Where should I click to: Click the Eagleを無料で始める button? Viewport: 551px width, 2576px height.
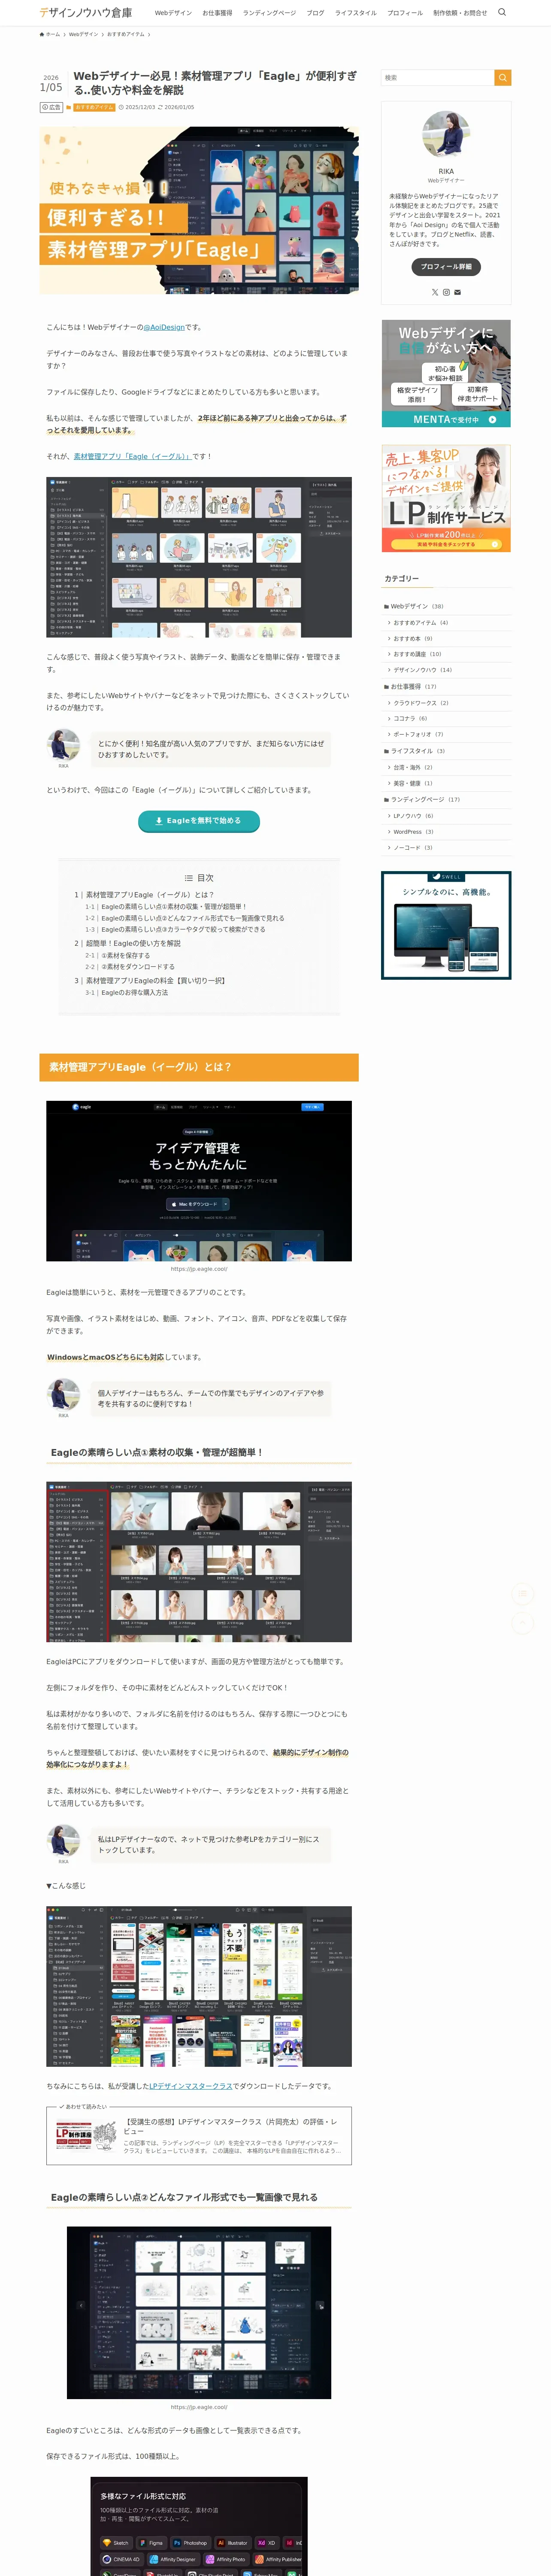(x=199, y=820)
